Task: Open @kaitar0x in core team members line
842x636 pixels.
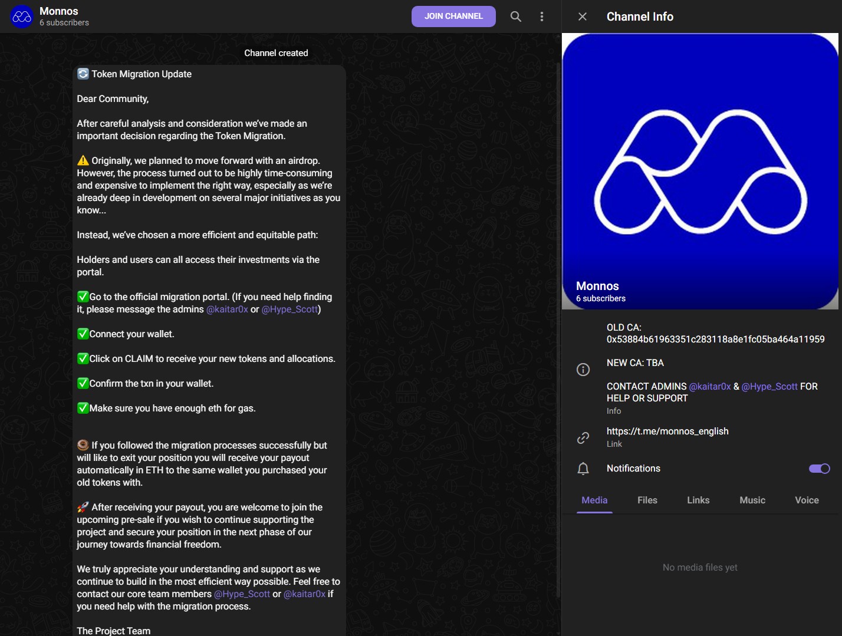Action: point(304,594)
